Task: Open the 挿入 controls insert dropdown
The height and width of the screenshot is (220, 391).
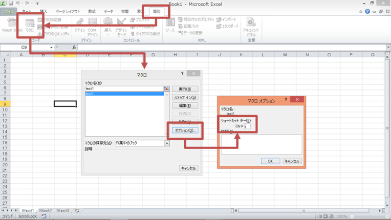Action: 108,27
